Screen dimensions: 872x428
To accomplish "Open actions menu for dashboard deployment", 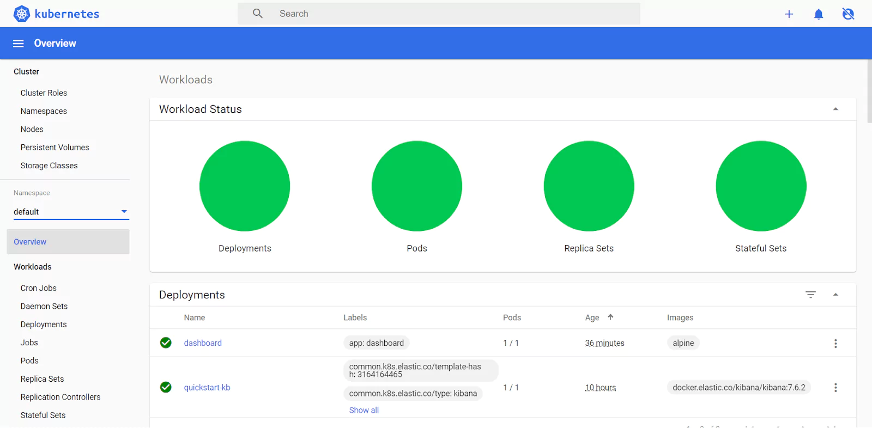I will [x=835, y=344].
